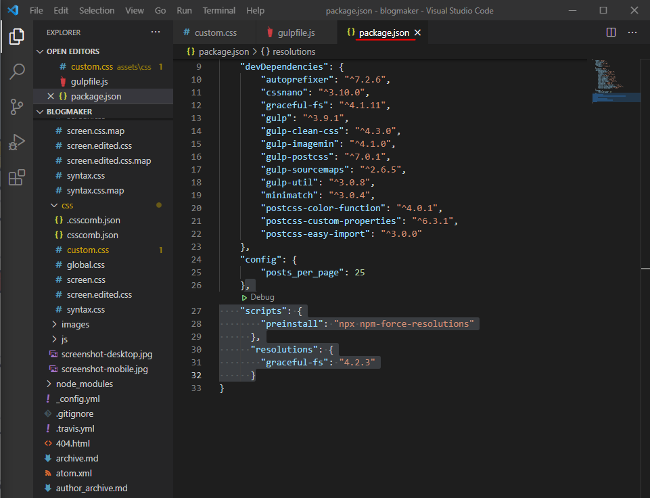Open the Go menu
Screen dimensions: 650x498
tap(160, 10)
